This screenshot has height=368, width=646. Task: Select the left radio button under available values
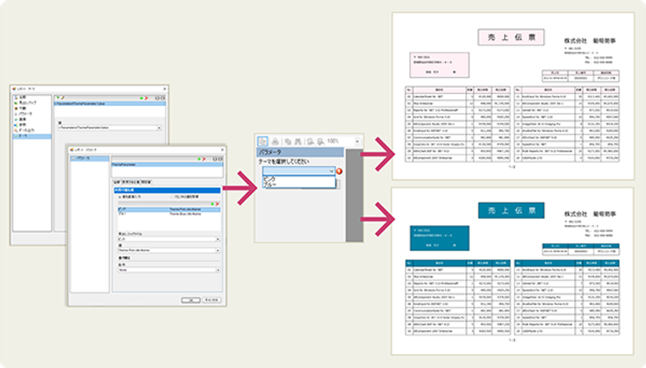120,197
